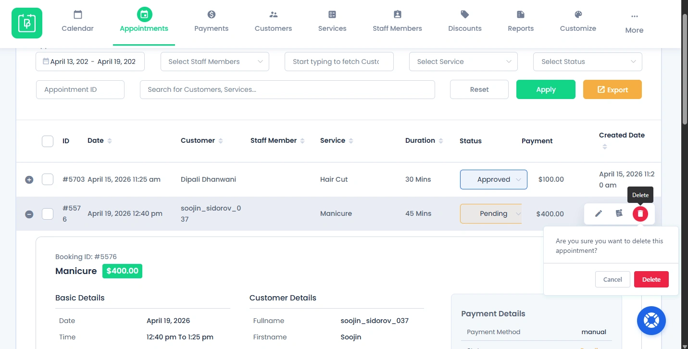This screenshot has height=349, width=688.
Task: Go to the Calendar tab
Action: point(78,23)
